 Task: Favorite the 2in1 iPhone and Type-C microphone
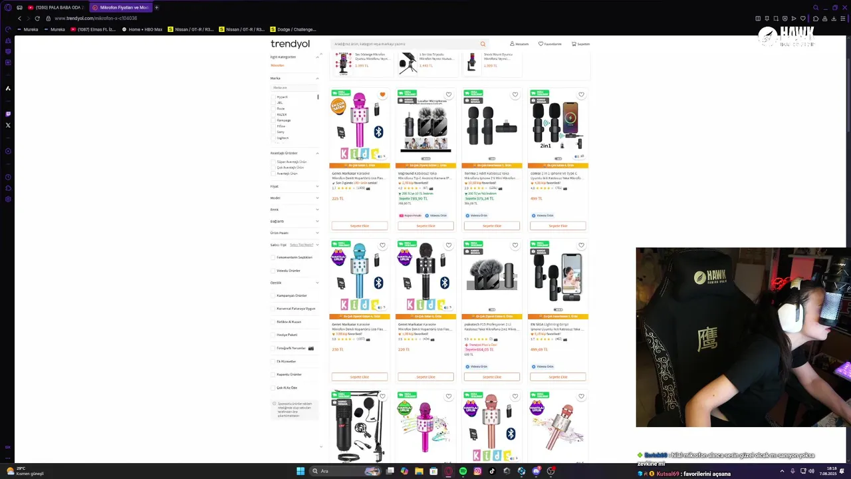click(581, 94)
